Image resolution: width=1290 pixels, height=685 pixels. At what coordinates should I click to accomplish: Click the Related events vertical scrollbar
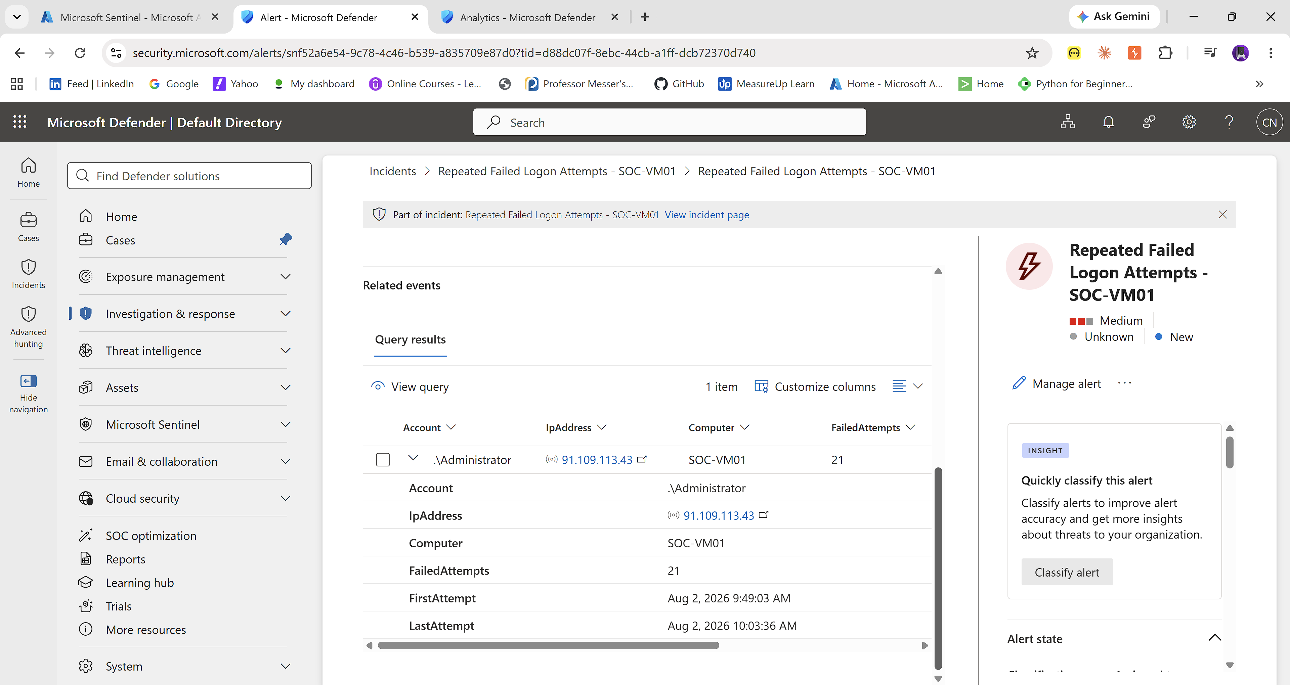pos(938,568)
